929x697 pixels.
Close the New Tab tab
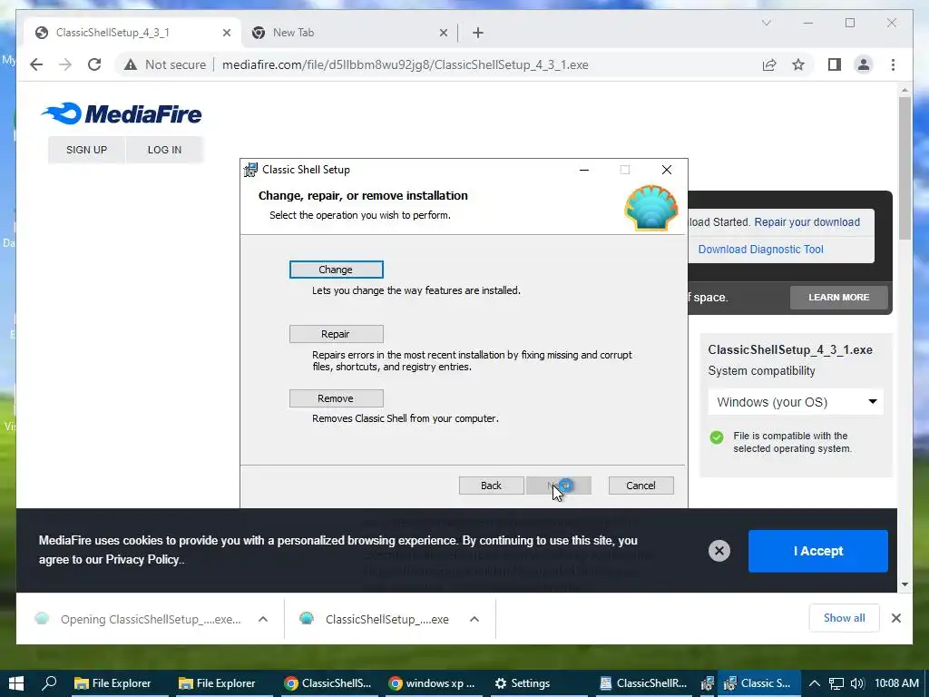tap(443, 33)
